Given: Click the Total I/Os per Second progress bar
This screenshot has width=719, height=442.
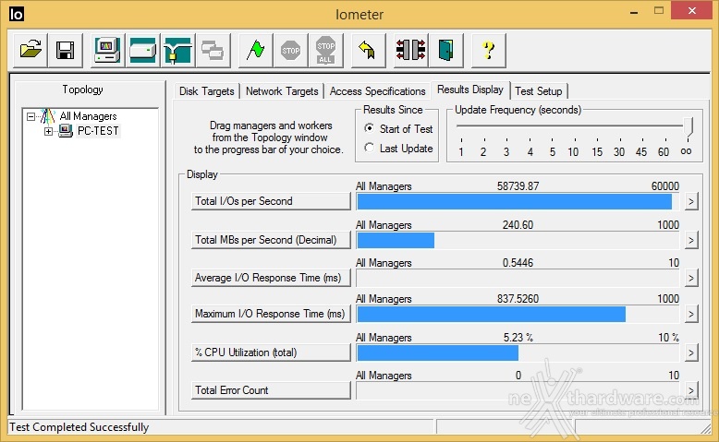Looking at the screenshot, I should pyautogui.click(x=518, y=201).
